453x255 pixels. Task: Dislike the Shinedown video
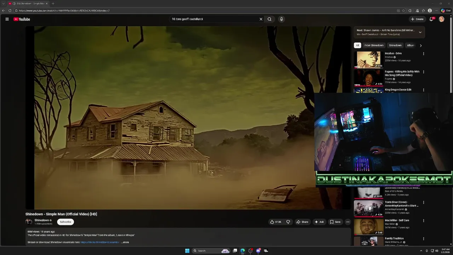288,222
